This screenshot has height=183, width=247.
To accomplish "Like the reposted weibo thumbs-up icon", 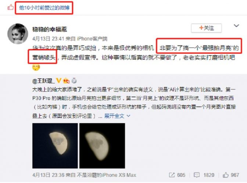I will coord(226,175).
